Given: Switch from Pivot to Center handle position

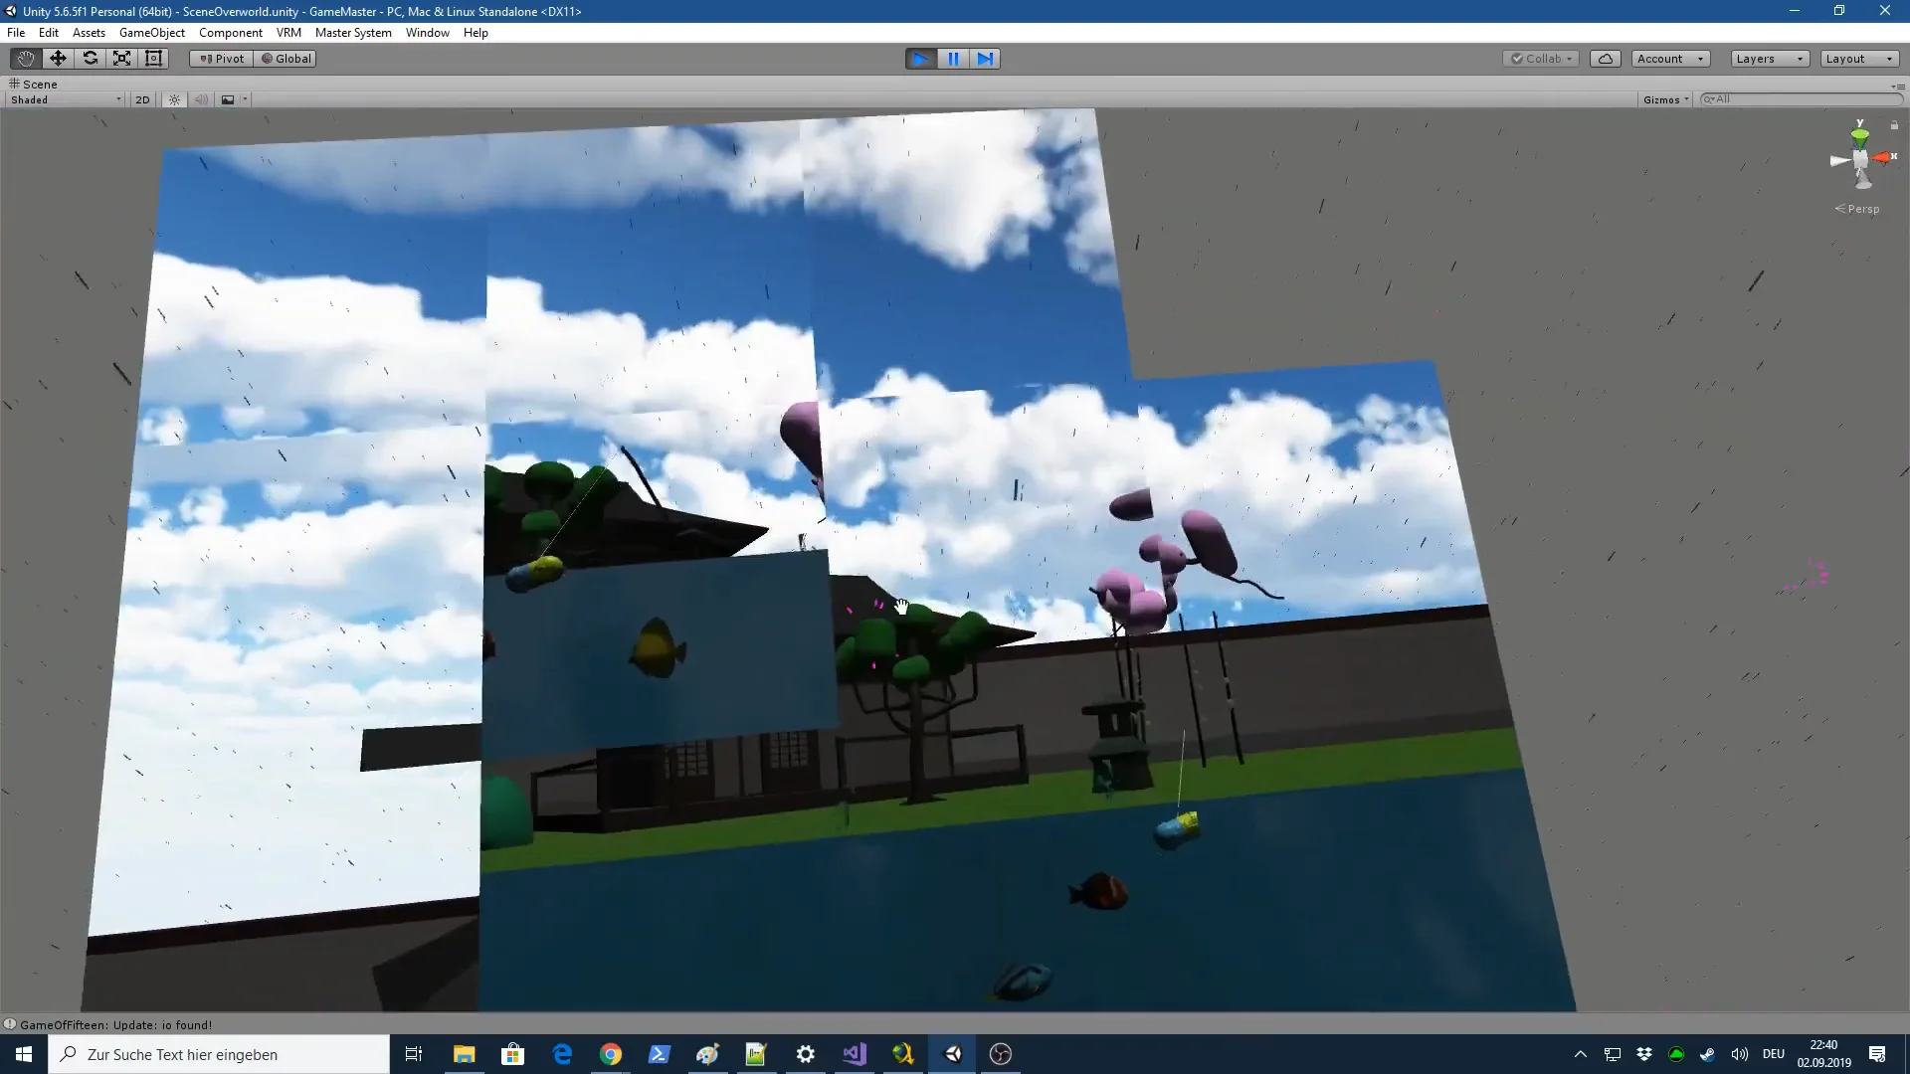Looking at the screenshot, I should coord(220,58).
